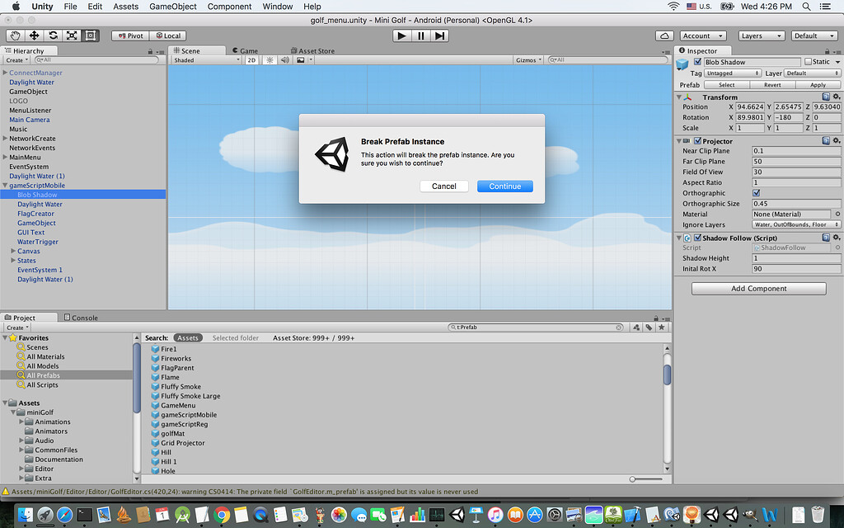
Task: Toggle scene lighting with the sun icon
Action: [270, 59]
